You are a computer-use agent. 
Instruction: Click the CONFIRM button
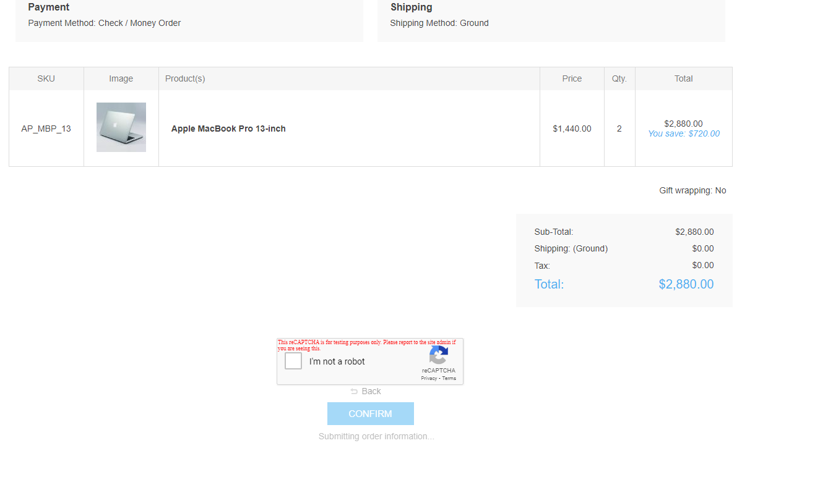(x=370, y=413)
